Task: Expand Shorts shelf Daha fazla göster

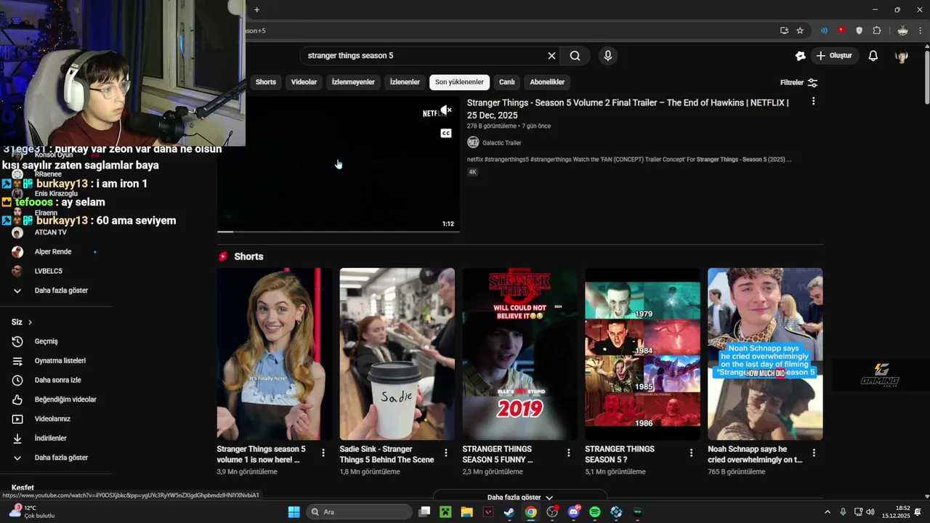Action: 519,498
